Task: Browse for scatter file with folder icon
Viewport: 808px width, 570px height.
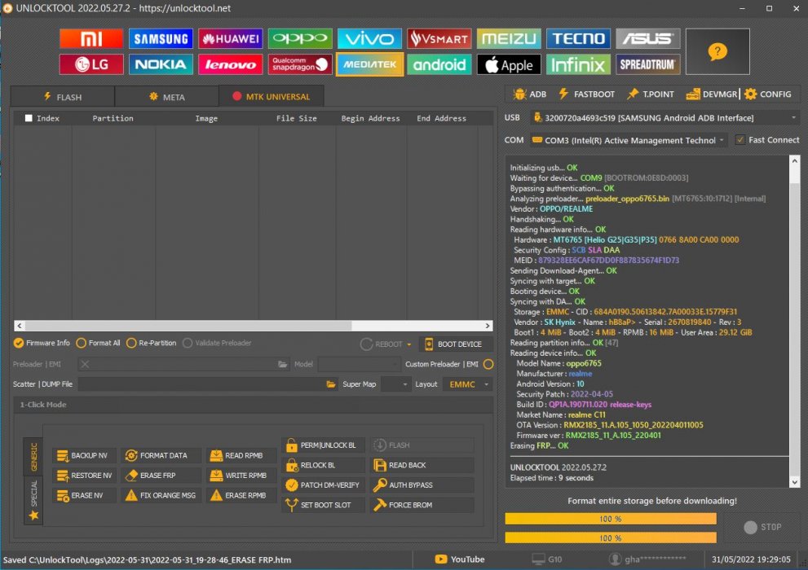Action: click(331, 384)
